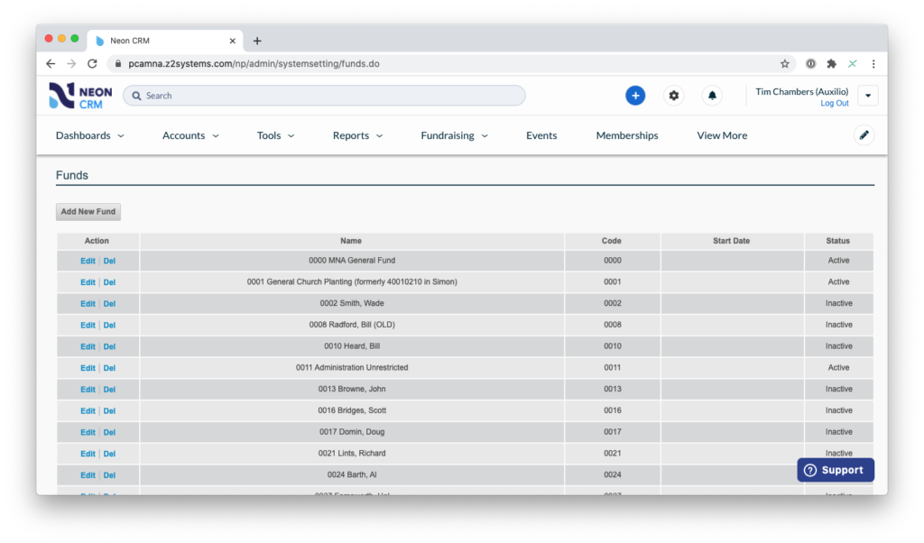Open the quick-create plus icon

(635, 95)
